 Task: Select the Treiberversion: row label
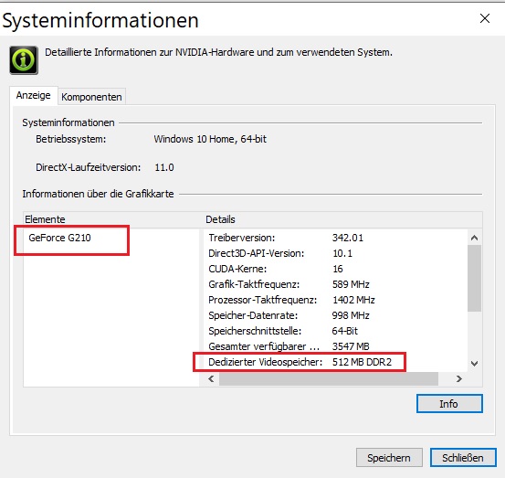point(242,238)
